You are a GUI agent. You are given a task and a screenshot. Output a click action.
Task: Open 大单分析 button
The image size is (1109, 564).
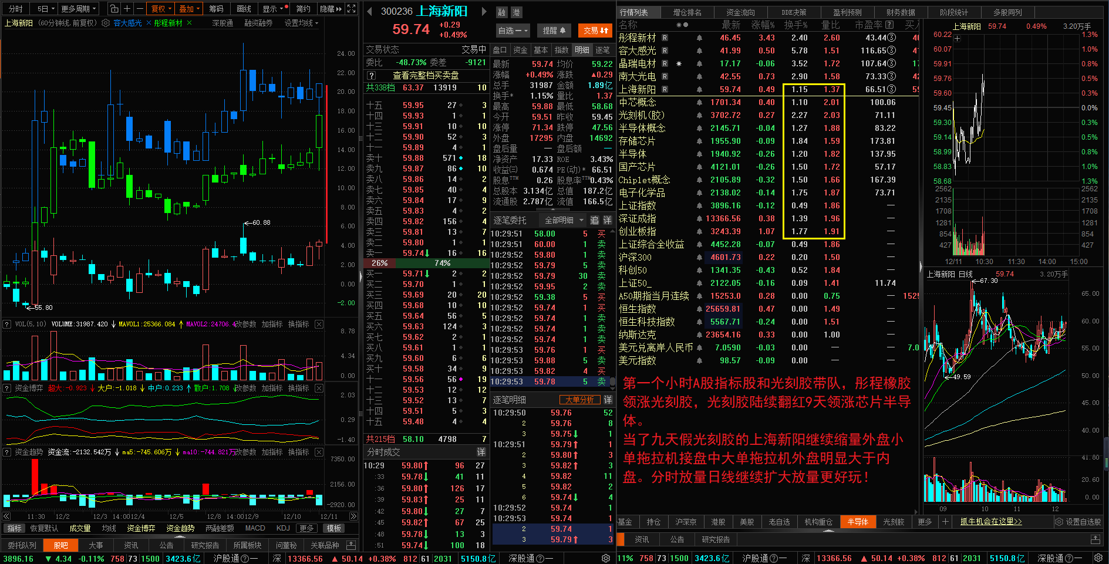point(579,400)
